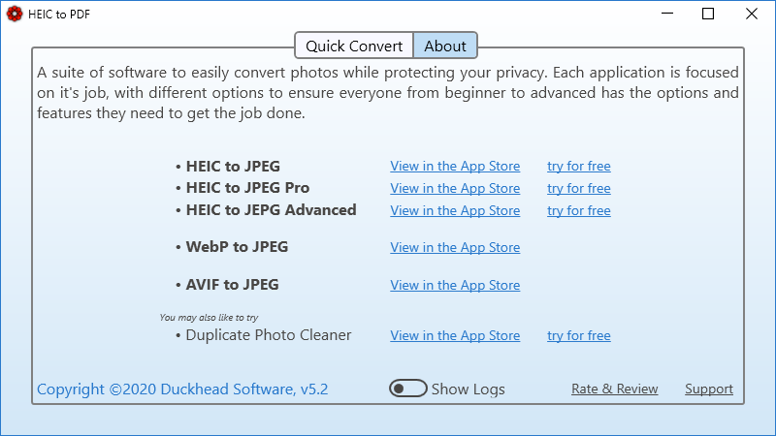
Task: Click the HEIC to PDF app icon
Action: tap(15, 14)
